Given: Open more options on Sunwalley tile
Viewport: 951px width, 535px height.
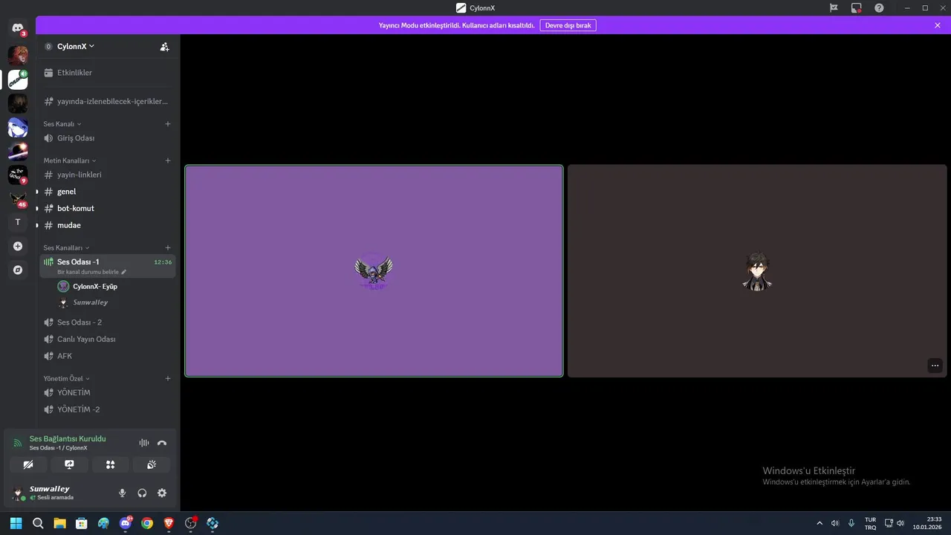Looking at the screenshot, I should (x=935, y=365).
